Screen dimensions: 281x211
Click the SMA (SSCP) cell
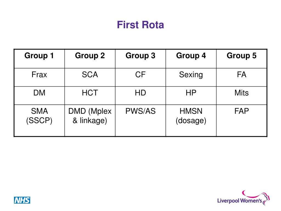click(x=39, y=121)
